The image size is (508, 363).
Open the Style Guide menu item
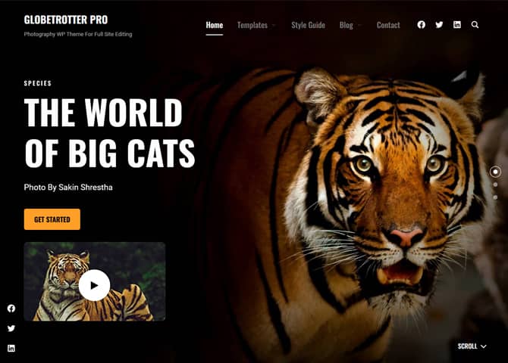pos(308,25)
